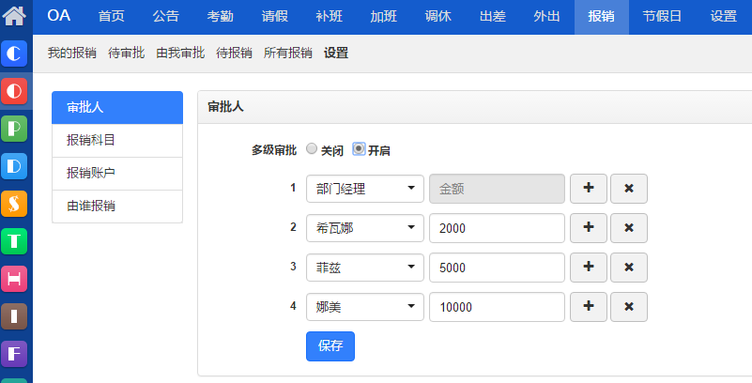Open the 希瓦娜 approver dropdown
This screenshot has width=752, height=383.
(364, 228)
